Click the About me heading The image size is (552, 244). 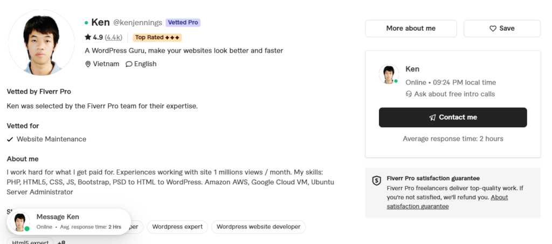(23, 159)
